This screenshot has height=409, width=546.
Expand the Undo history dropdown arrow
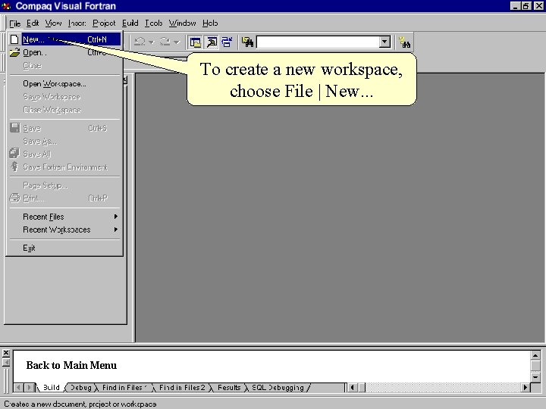click(x=151, y=42)
